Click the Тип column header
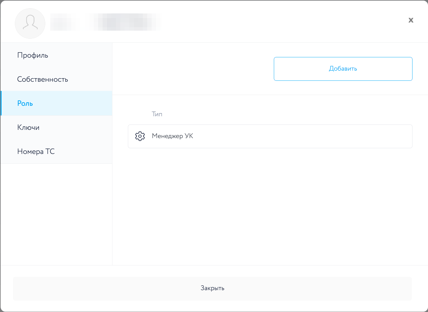 pos(157,114)
